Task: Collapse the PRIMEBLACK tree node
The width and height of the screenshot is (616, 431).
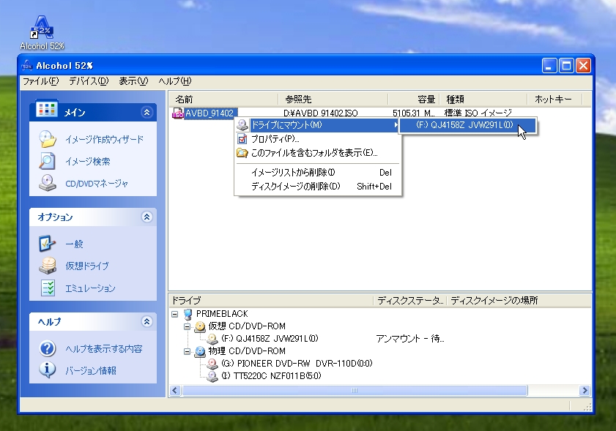Action: point(175,314)
